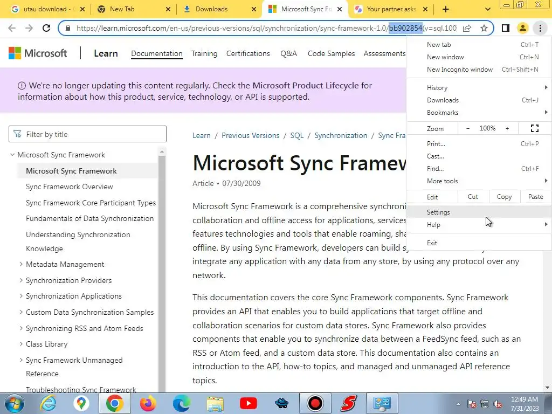This screenshot has height=414, width=552.
Task: Show hidden tray icons arrow
Action: coord(458,404)
